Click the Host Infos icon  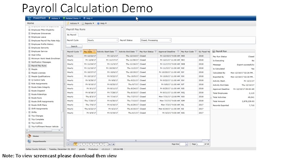[29, 55]
